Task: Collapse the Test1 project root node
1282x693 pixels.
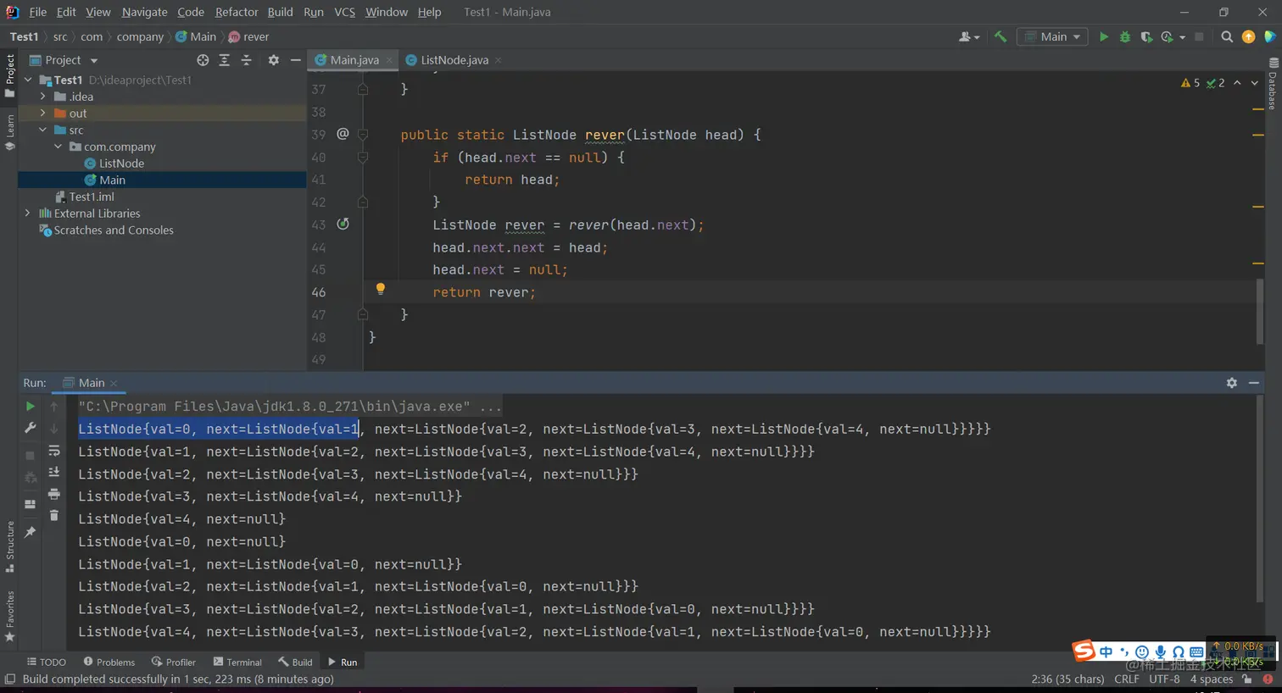Action: [x=28, y=80]
